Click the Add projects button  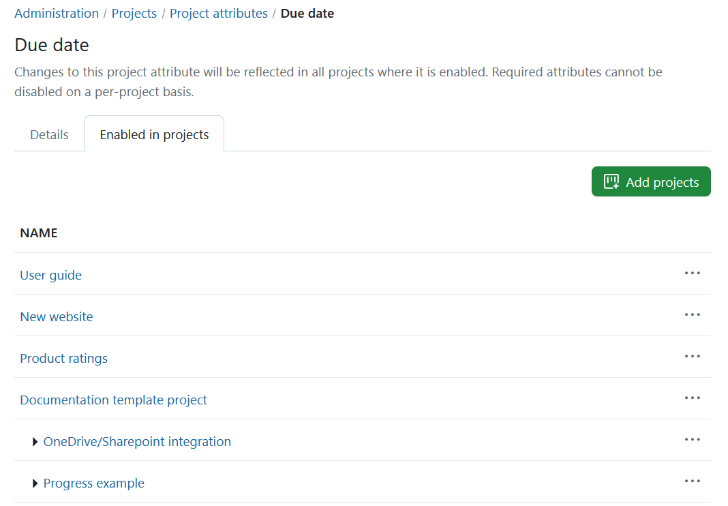click(650, 181)
